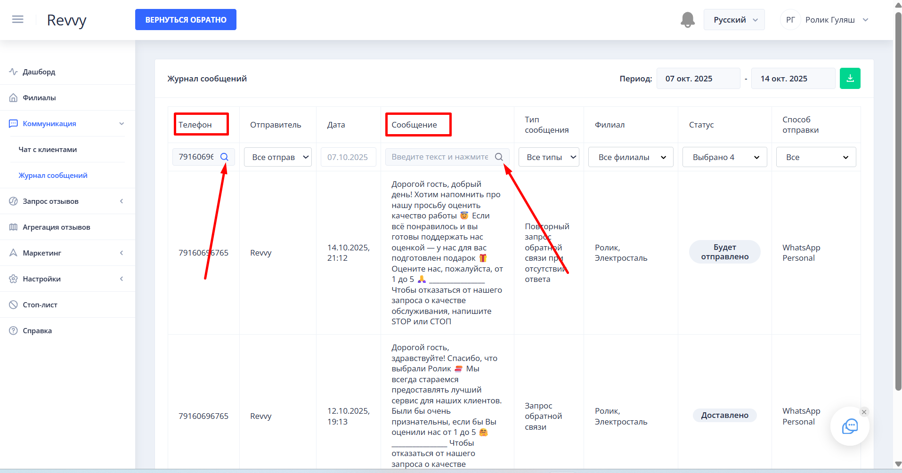902x473 pixels.
Task: Focus the date filter field 07.10.2025
Action: [348, 157]
